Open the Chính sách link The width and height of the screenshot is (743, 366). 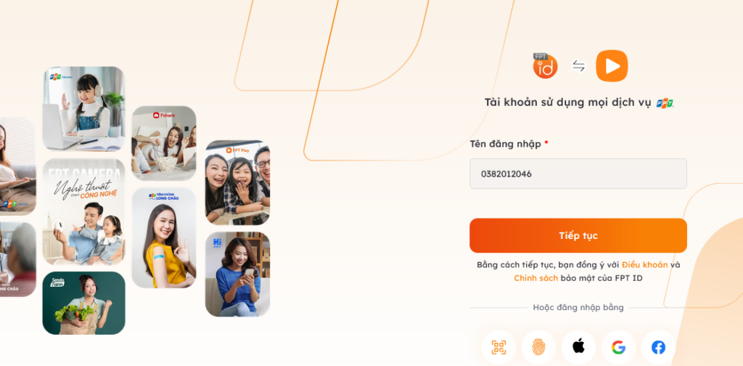point(536,278)
